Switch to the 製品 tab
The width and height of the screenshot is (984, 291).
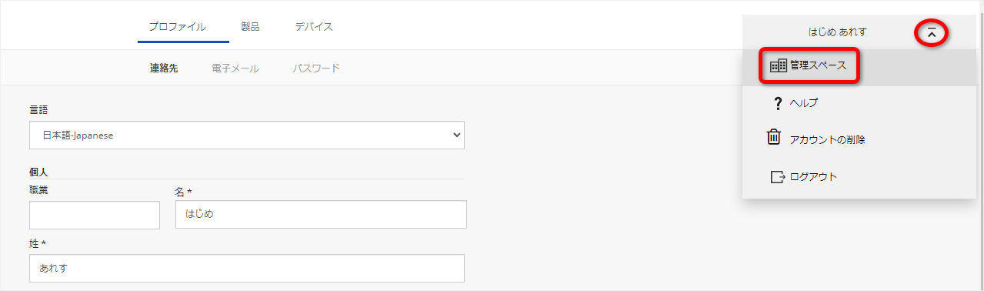pos(250,26)
